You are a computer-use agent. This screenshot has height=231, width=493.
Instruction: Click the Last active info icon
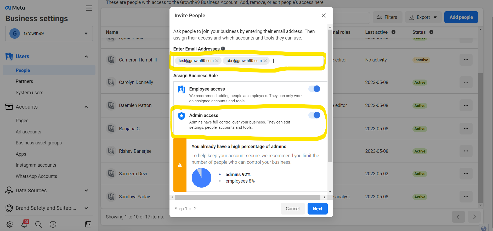[x=393, y=32]
